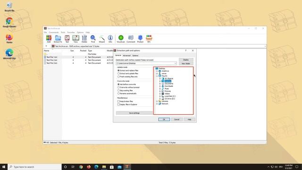
Task: Click the Test archive toolbar icon
Action: 67,39
